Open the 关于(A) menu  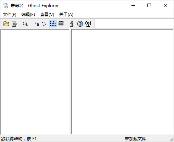click(66, 15)
